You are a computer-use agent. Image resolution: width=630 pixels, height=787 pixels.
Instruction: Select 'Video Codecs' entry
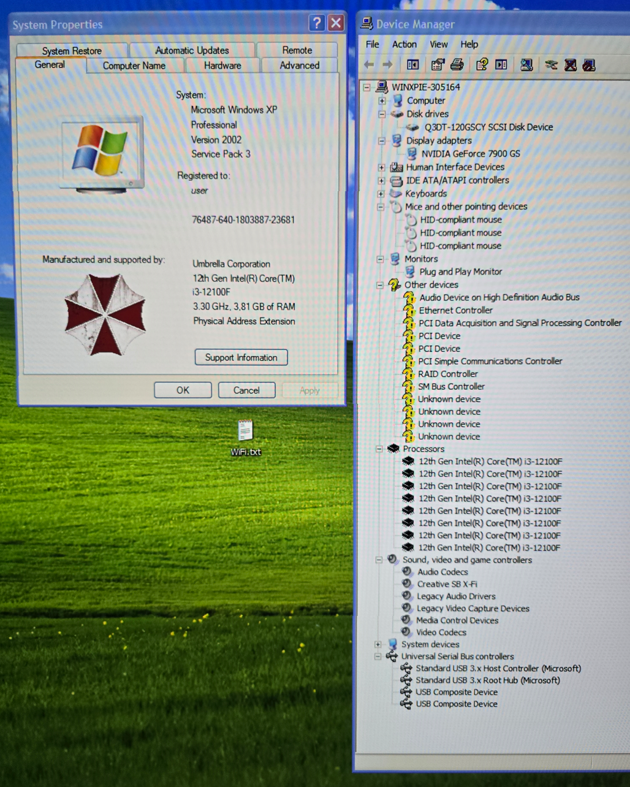pos(441,633)
